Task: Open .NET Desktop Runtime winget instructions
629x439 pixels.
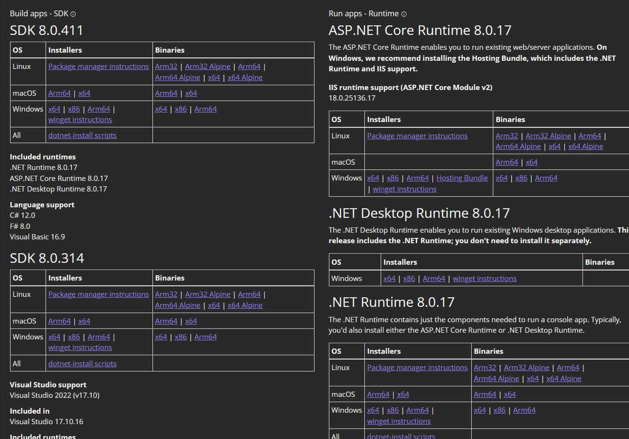Action: pyautogui.click(x=485, y=279)
